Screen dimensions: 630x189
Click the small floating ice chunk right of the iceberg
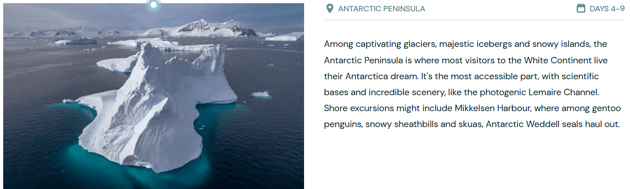pos(261,94)
